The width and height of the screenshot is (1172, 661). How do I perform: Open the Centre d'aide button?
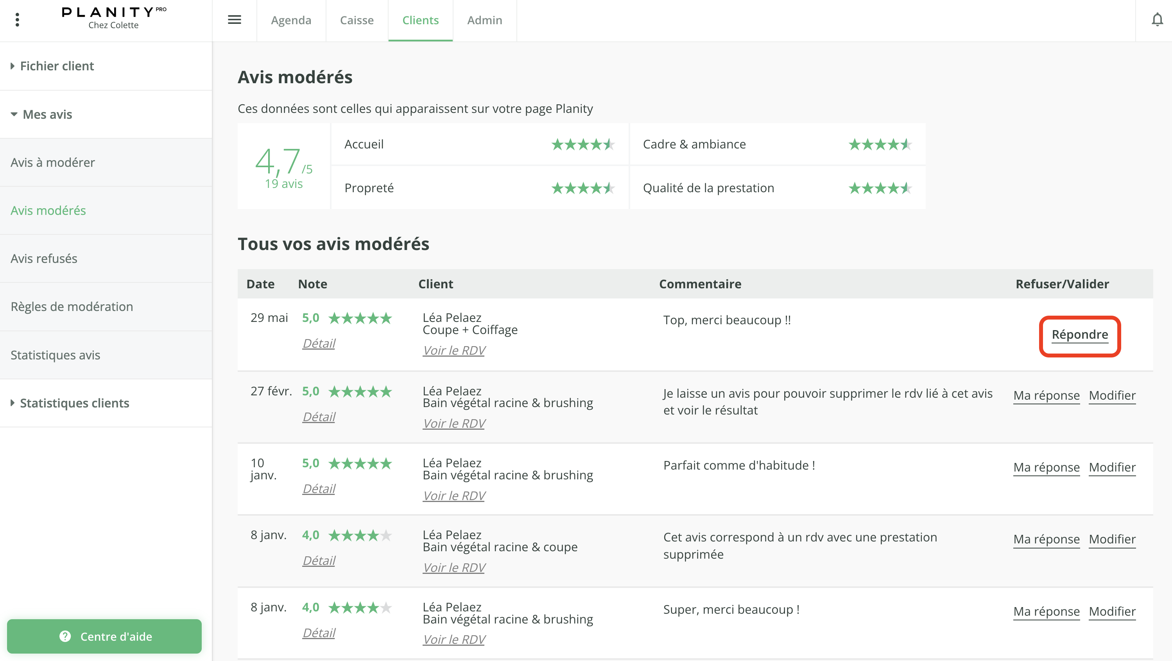pos(104,636)
